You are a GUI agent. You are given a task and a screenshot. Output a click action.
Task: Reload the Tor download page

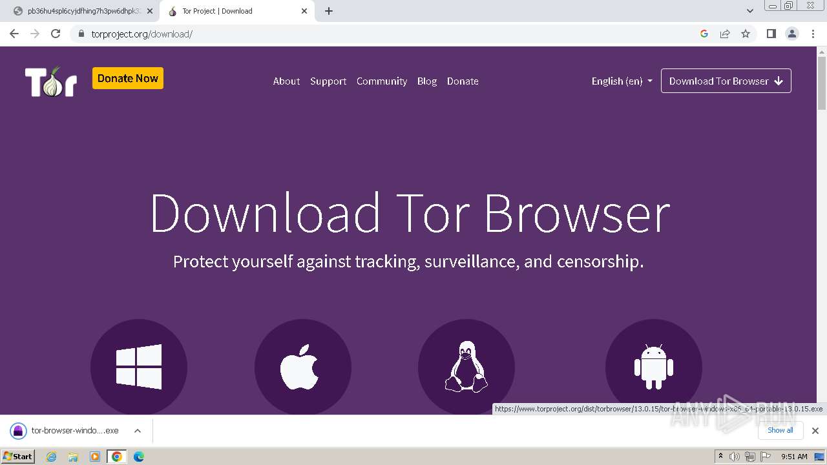pyautogui.click(x=56, y=34)
